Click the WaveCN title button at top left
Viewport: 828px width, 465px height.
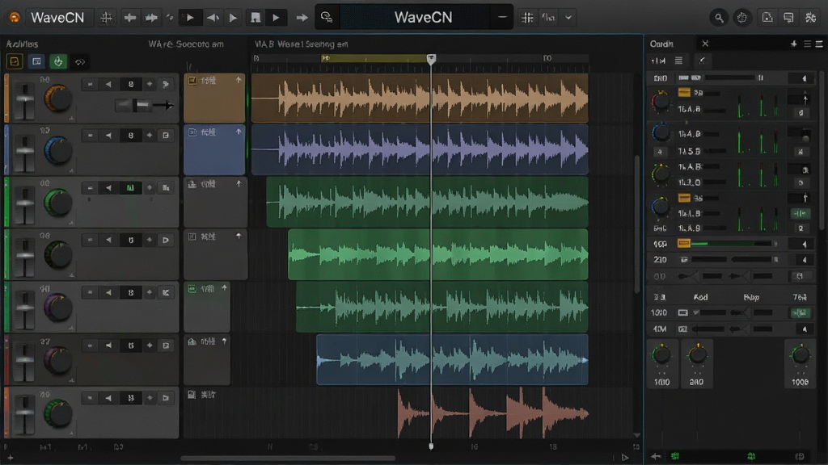coord(57,18)
